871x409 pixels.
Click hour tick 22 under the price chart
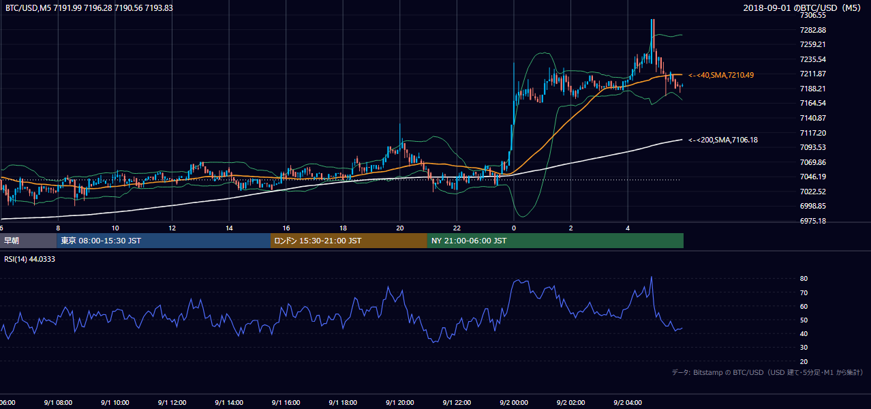pos(457,228)
